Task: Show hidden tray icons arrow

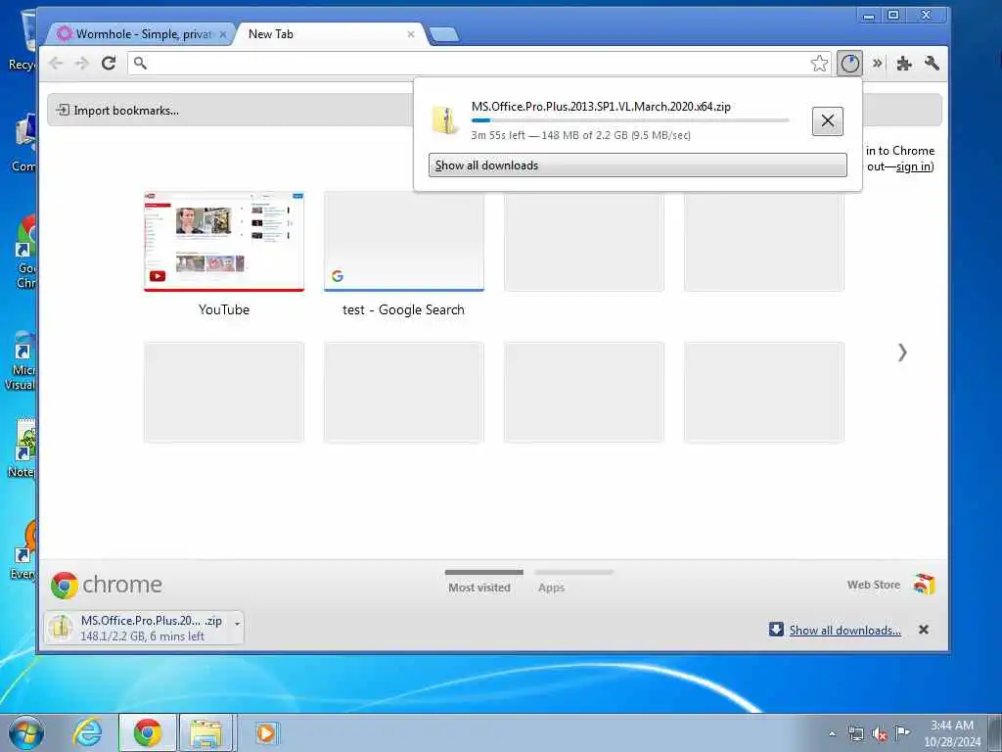Action: (x=832, y=734)
